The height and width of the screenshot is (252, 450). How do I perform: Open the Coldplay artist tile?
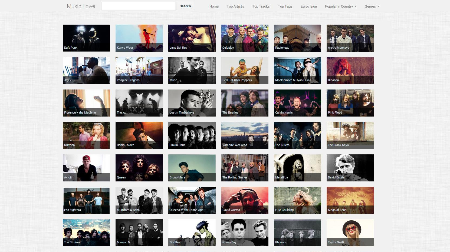[x=245, y=38]
